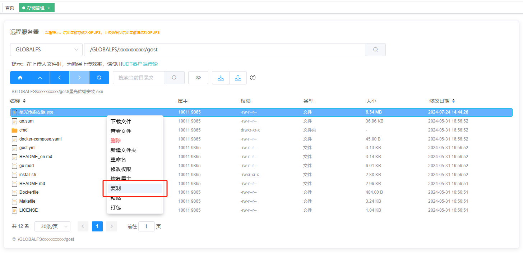Click the -rwxr-xr-x permission cell
This screenshot has height=253, width=523.
(x=250, y=175)
